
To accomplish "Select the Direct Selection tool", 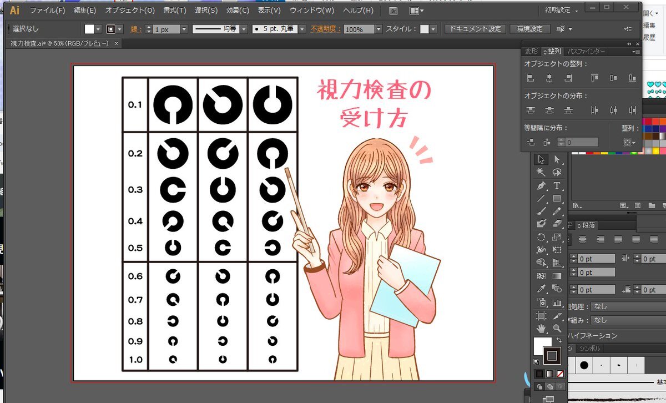I will [557, 159].
